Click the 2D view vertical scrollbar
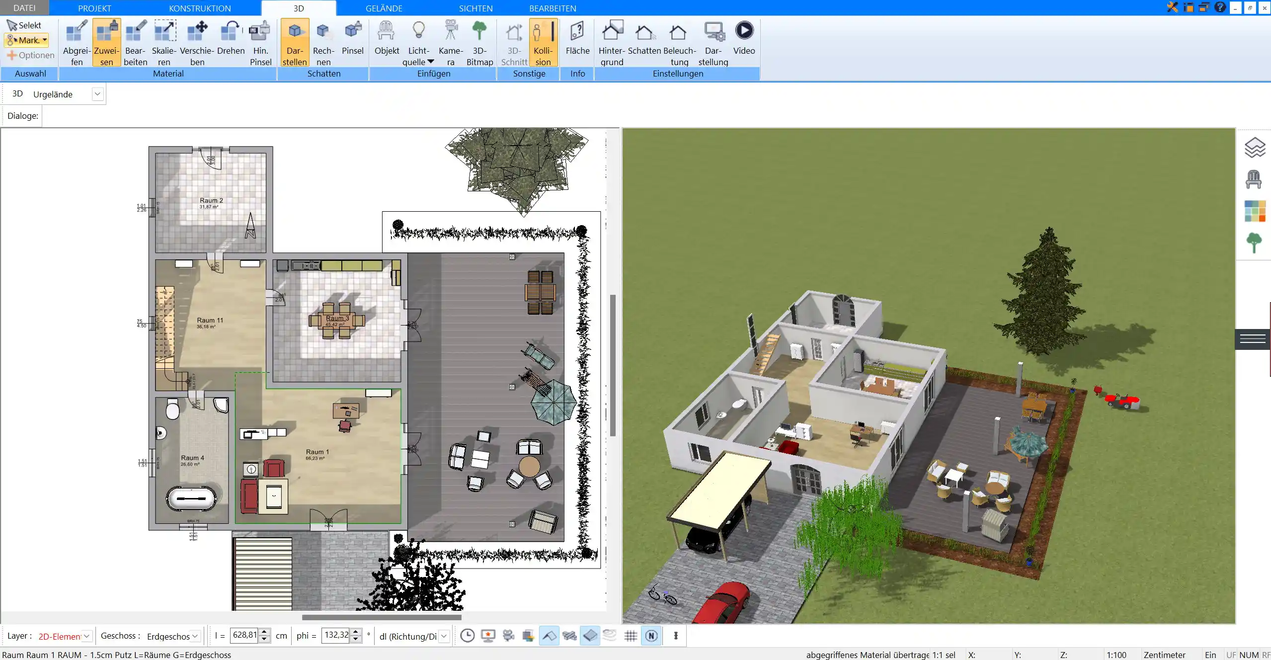 pyautogui.click(x=613, y=365)
